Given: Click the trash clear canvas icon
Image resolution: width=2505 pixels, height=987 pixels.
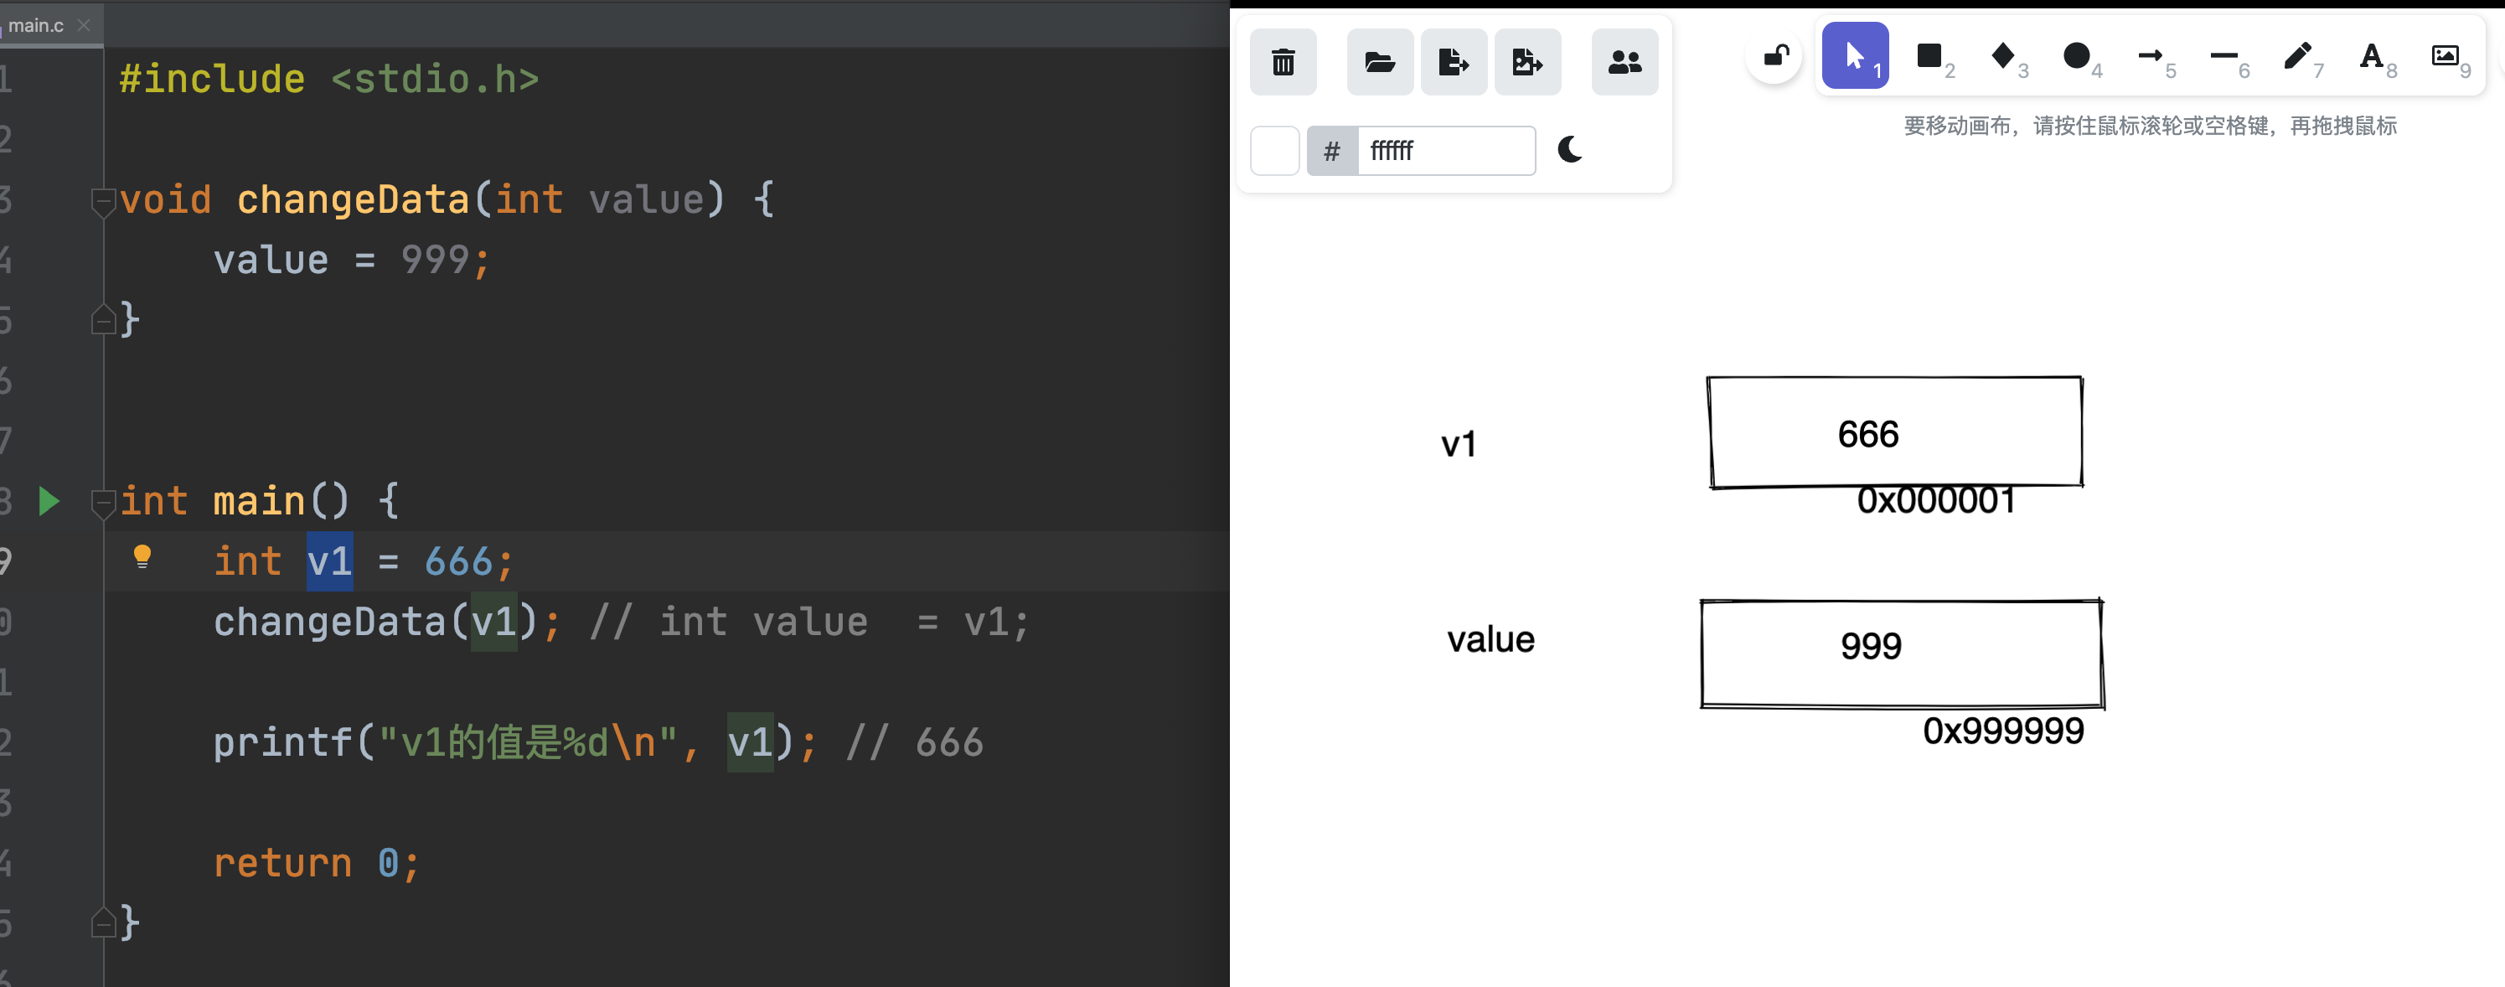Looking at the screenshot, I should coord(1283,62).
